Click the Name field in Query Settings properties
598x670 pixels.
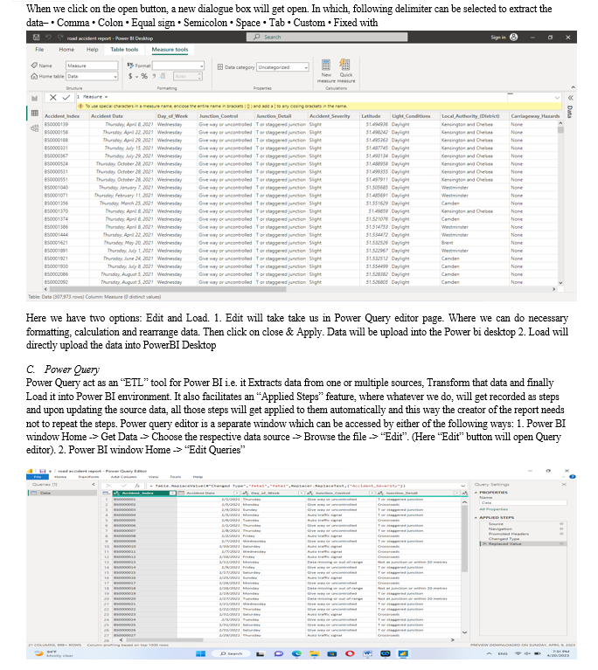coord(523,503)
